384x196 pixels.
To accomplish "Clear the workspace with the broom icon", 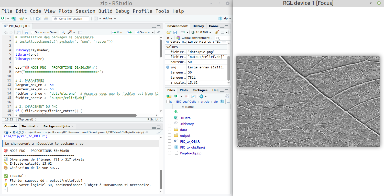I will pos(217,32).
